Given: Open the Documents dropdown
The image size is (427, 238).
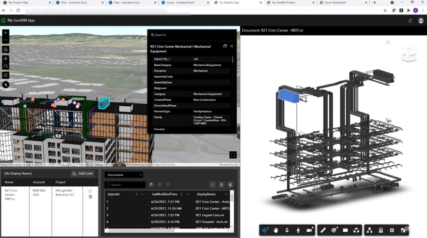Looking at the screenshot, I should pos(123,175).
